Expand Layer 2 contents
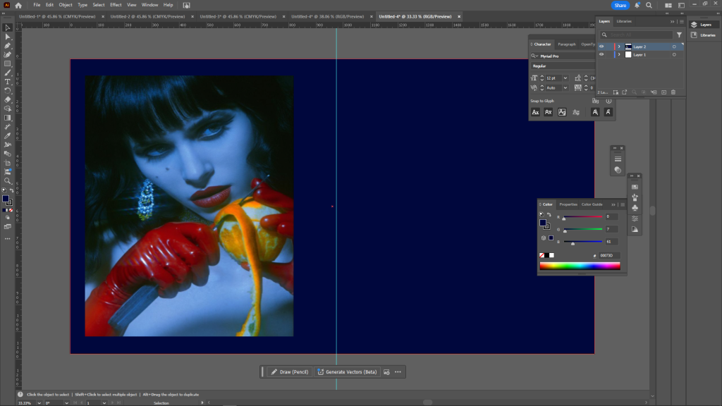This screenshot has height=406, width=722. tap(619, 47)
